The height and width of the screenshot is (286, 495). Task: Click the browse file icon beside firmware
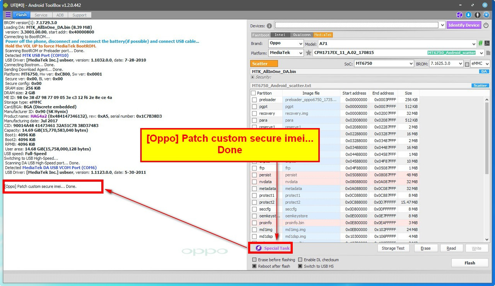click(x=488, y=53)
